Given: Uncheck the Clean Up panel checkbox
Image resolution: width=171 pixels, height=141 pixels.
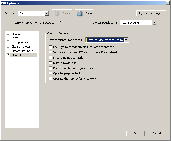Looking at the screenshot, I should tap(8, 55).
